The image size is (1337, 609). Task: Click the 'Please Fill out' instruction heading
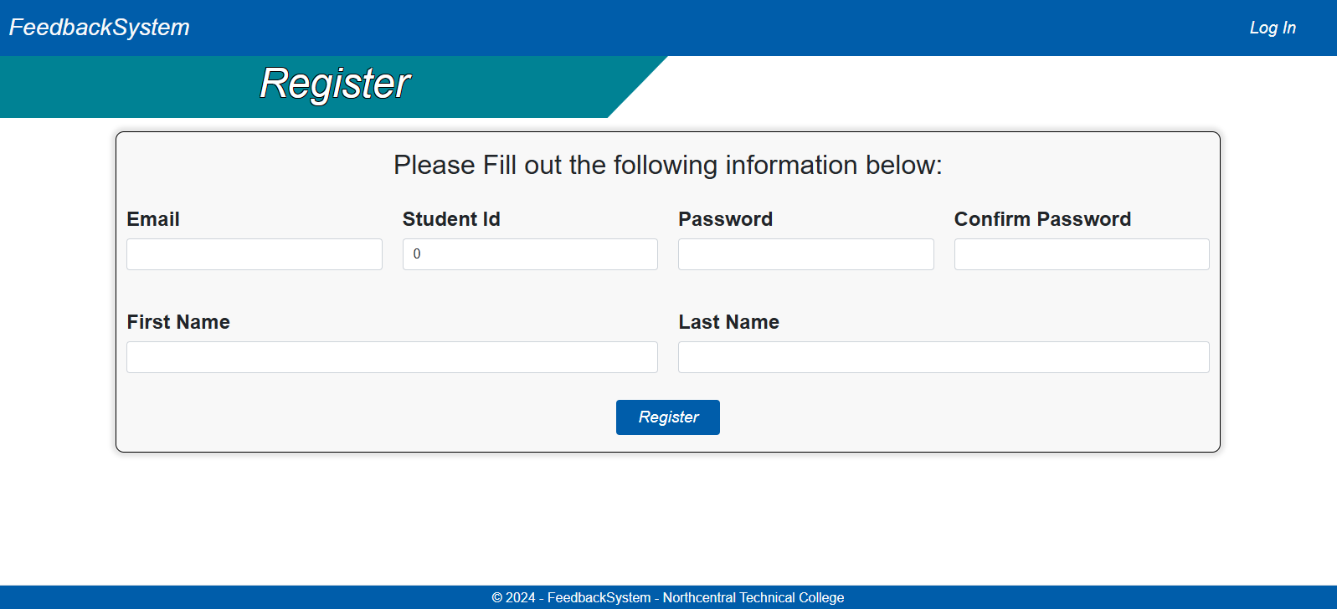667,165
